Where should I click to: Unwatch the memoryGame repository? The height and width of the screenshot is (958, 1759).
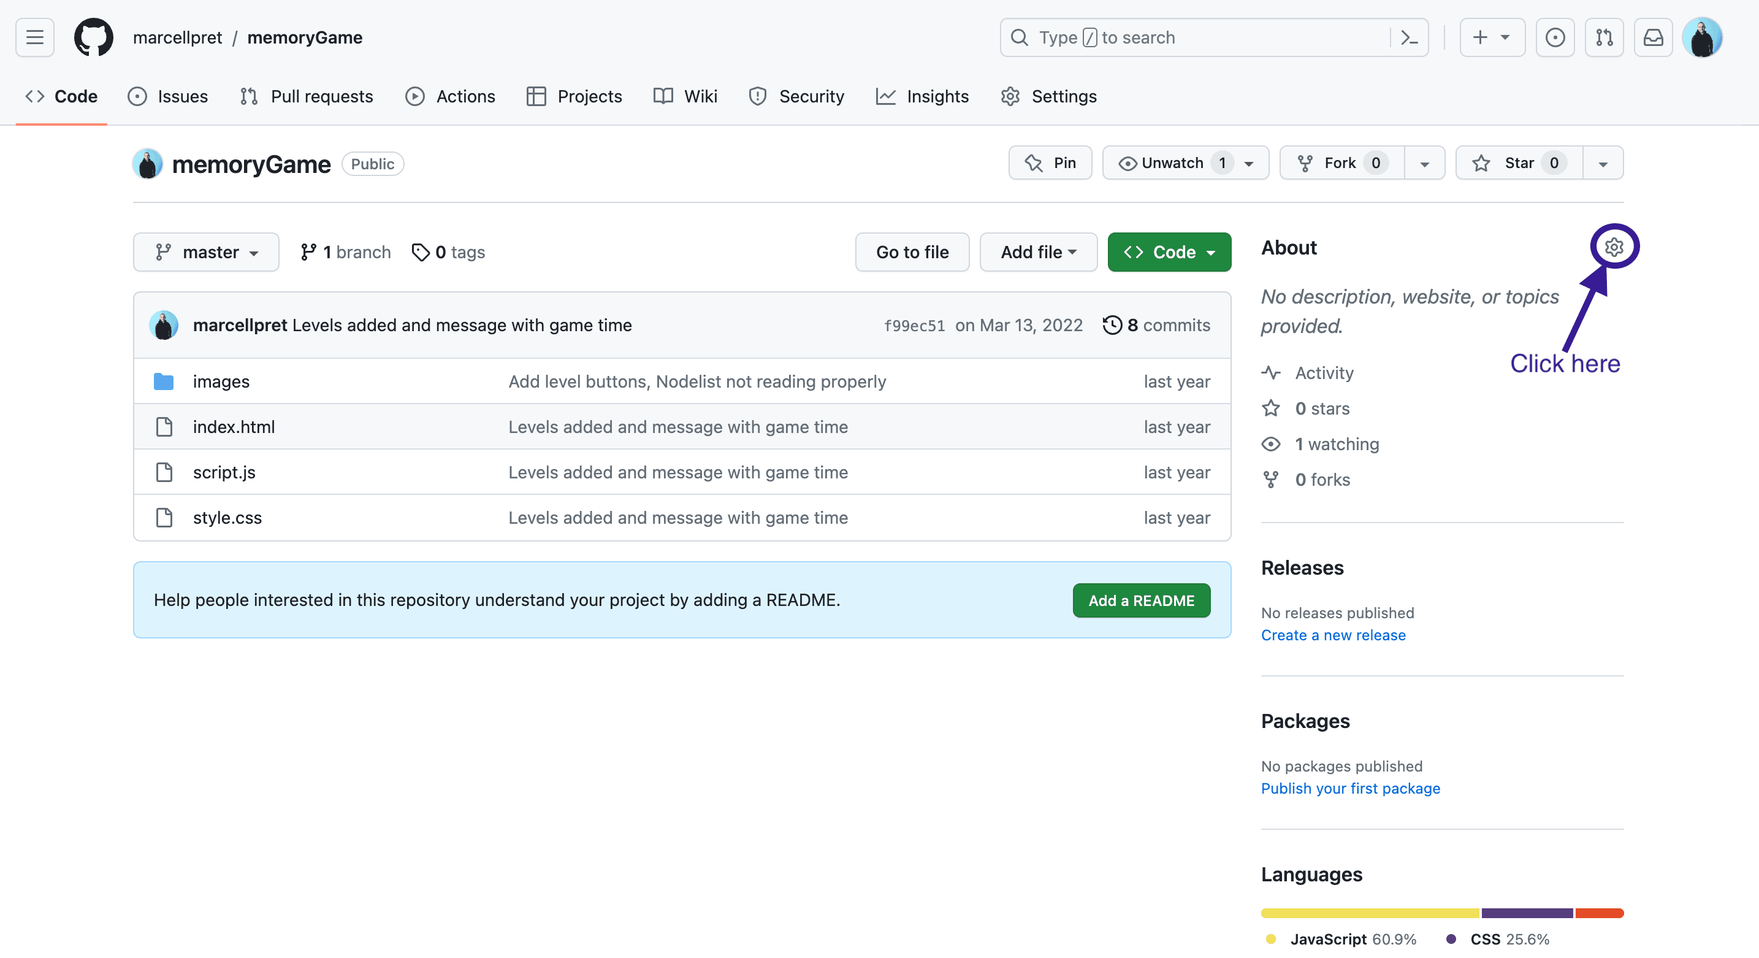pos(1172,163)
